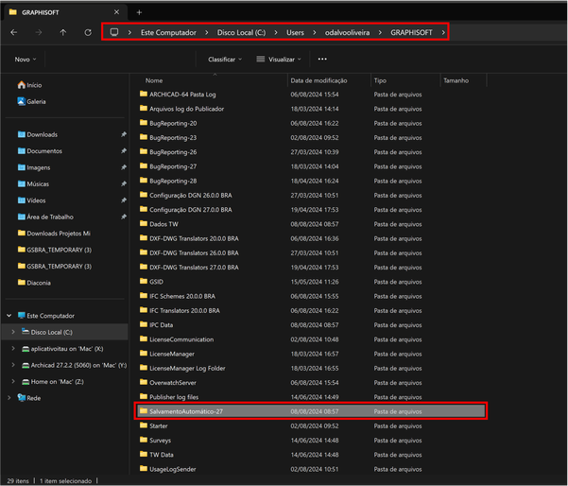Open a new tab with plus button
This screenshot has width=568, height=486.
click(x=139, y=12)
